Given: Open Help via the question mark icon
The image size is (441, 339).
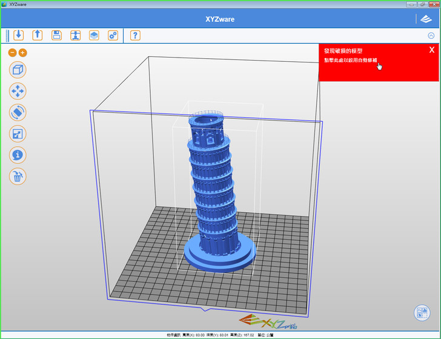Looking at the screenshot, I should (x=135, y=35).
